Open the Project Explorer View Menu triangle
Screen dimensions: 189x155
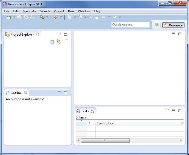[66, 40]
